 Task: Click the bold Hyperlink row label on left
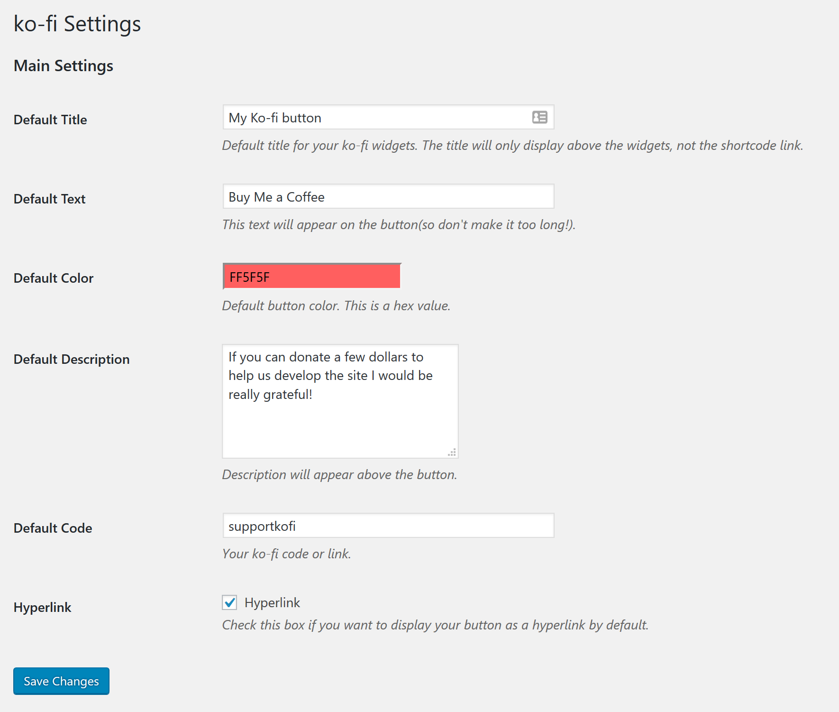[x=42, y=607]
